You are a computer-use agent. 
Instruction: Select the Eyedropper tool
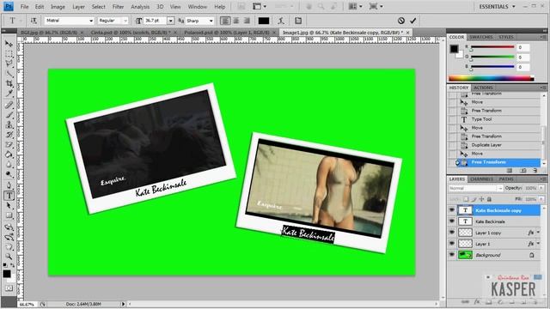(x=9, y=94)
